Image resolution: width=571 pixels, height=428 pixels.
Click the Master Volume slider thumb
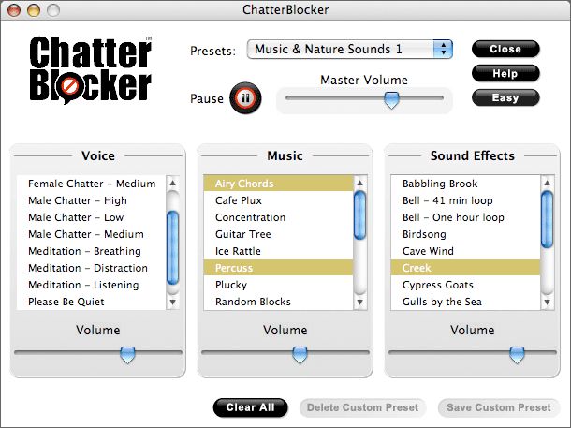[x=391, y=100]
